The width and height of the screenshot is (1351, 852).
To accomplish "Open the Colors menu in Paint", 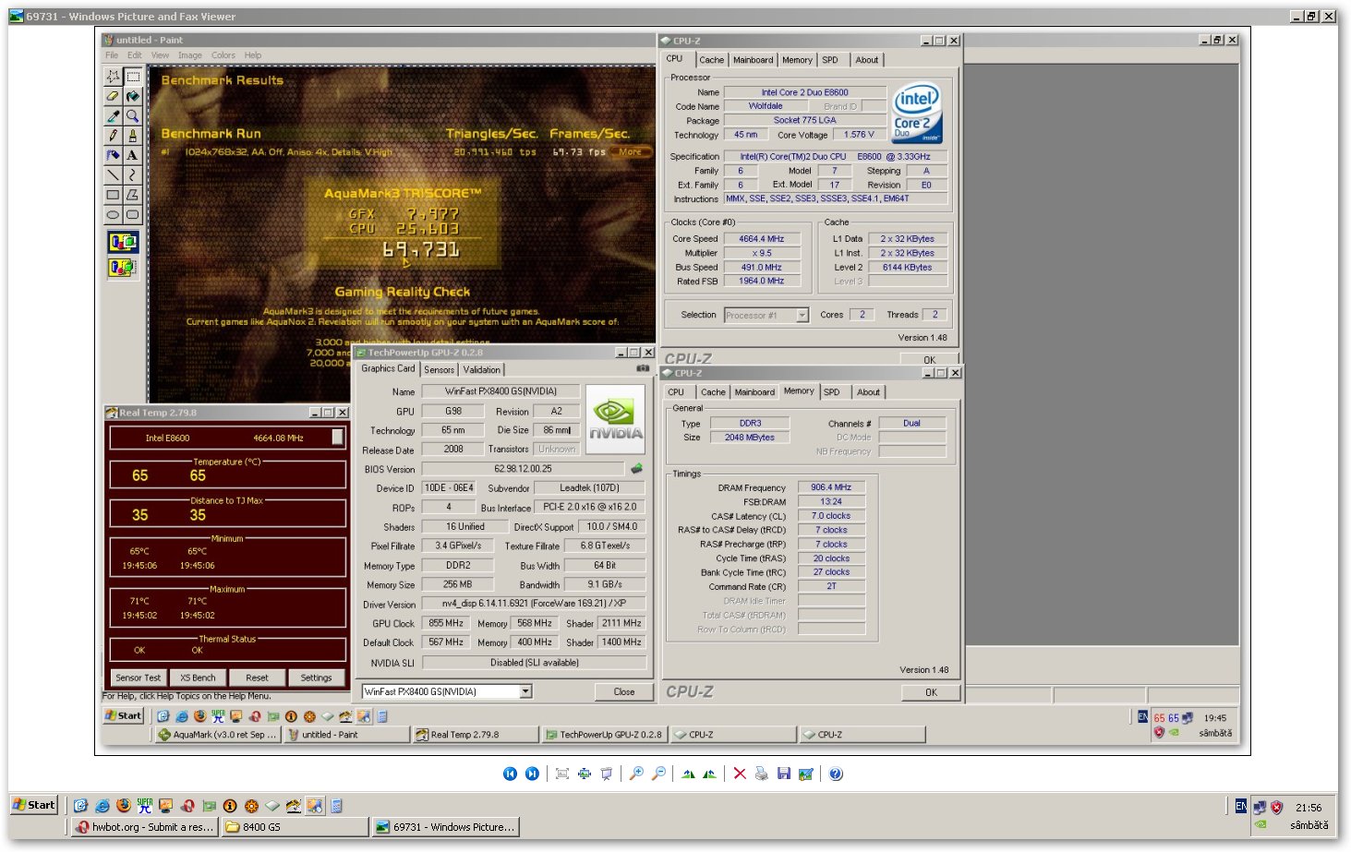I will (223, 55).
